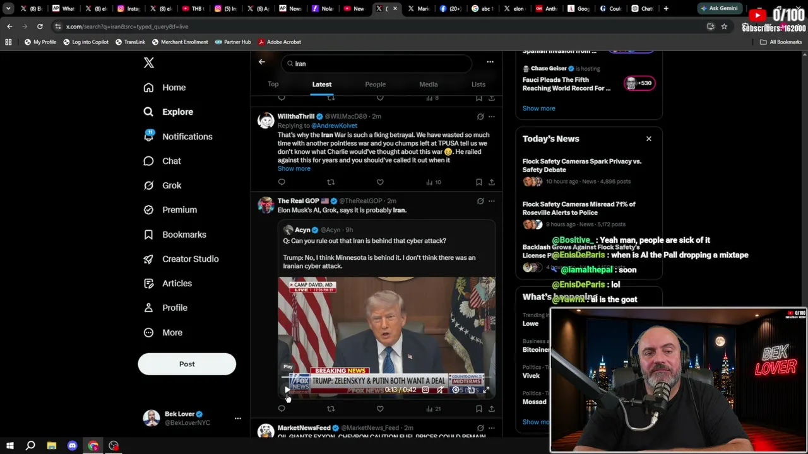Expand the video to fullscreen
Screen dimensions: 808x454
point(486,390)
